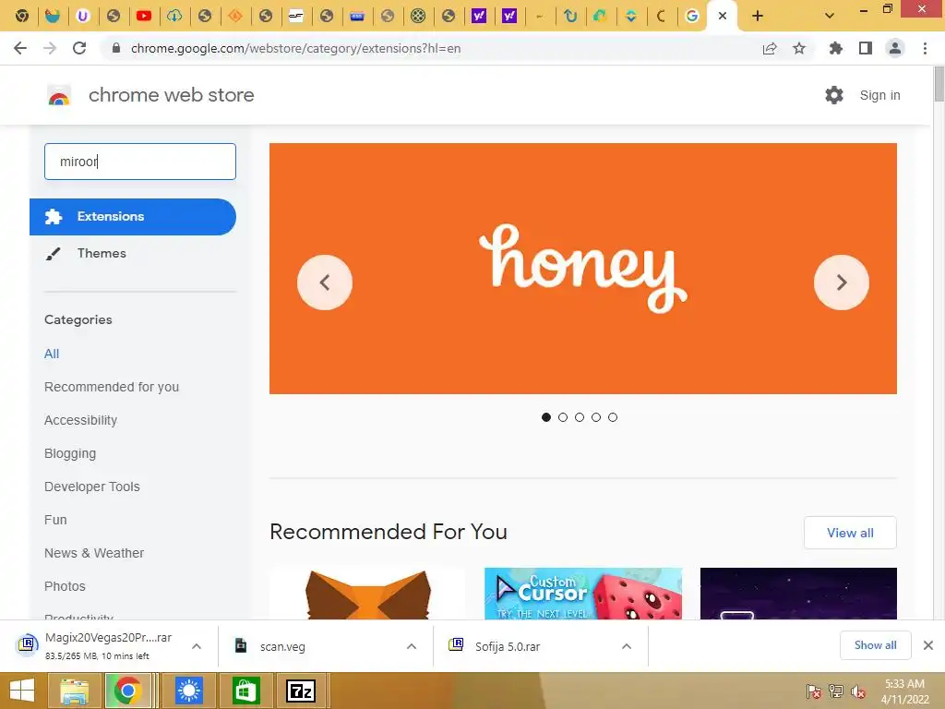Expand options for scan.veg download

pos(412,646)
